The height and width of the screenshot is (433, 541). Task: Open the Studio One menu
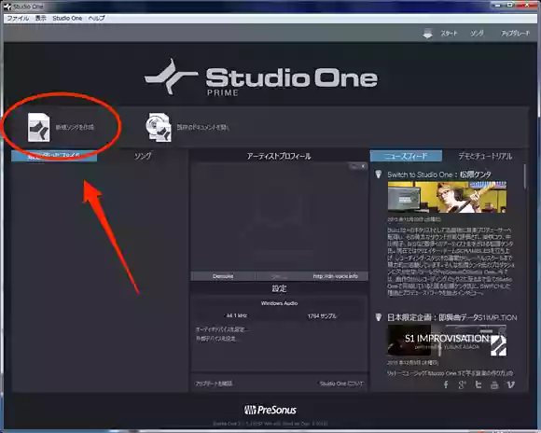67,19
